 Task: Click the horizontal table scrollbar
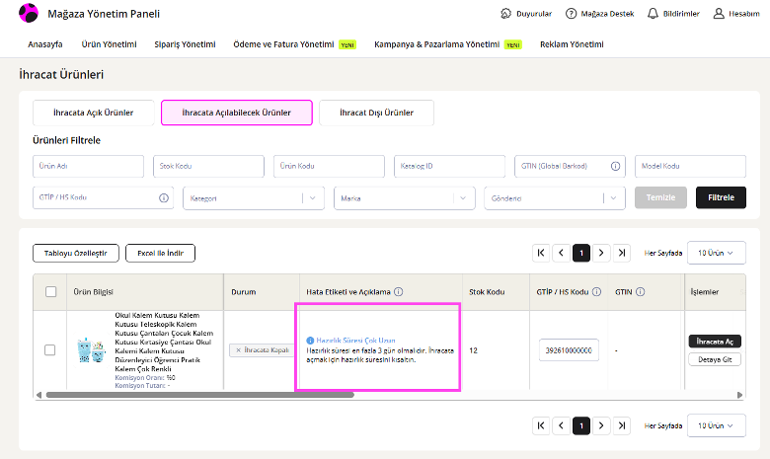[x=199, y=395]
